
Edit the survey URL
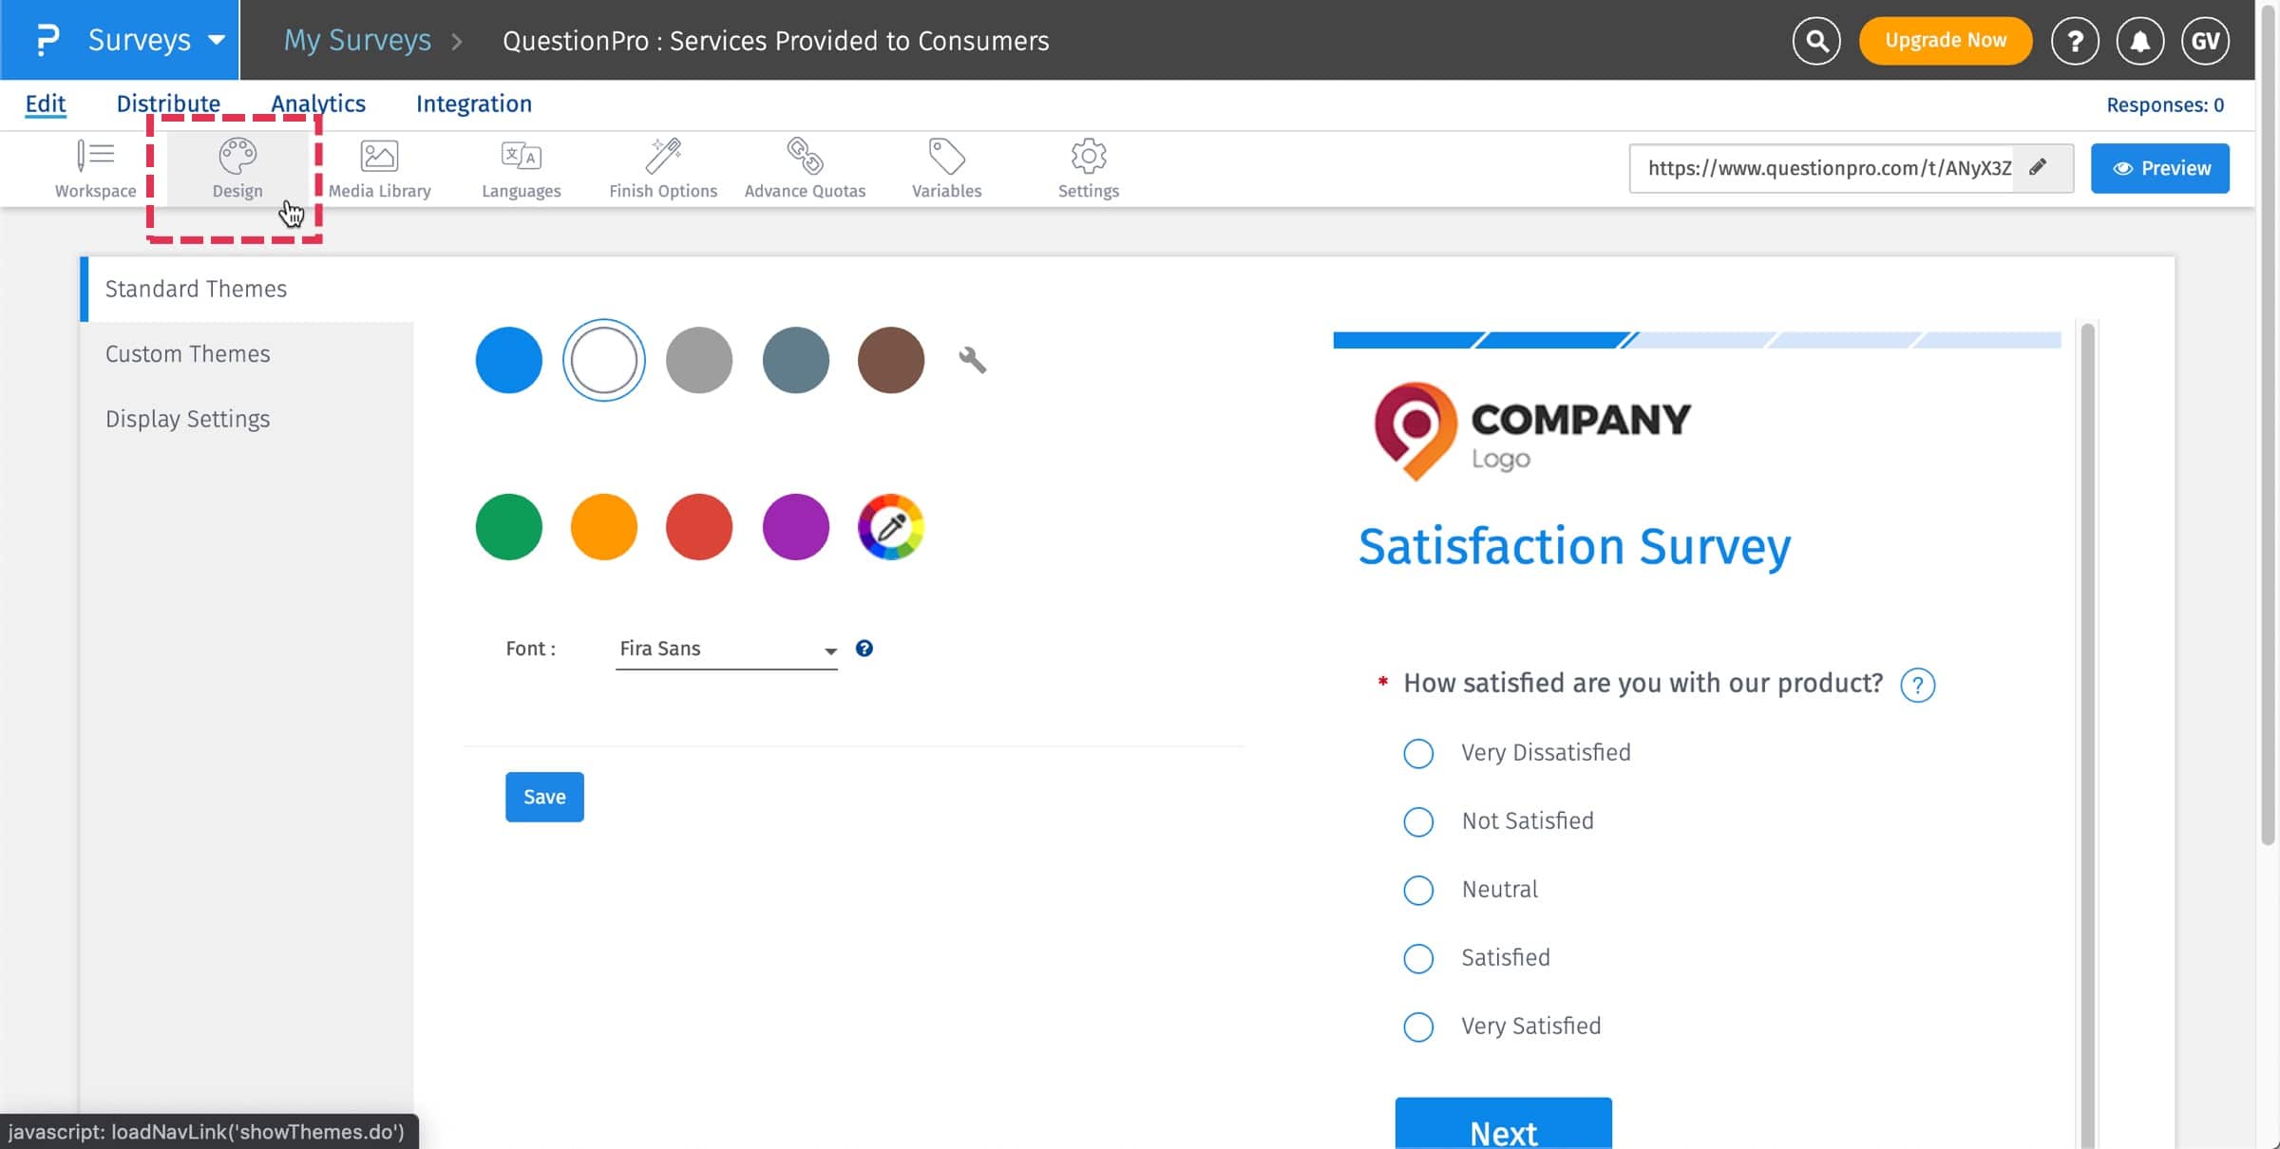click(x=2039, y=168)
